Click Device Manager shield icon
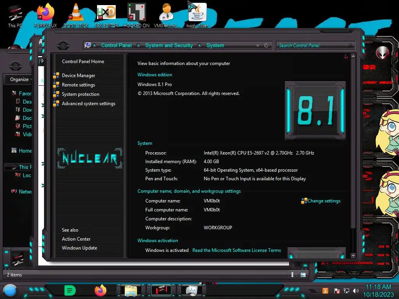The height and width of the screenshot is (299, 399). point(56,76)
